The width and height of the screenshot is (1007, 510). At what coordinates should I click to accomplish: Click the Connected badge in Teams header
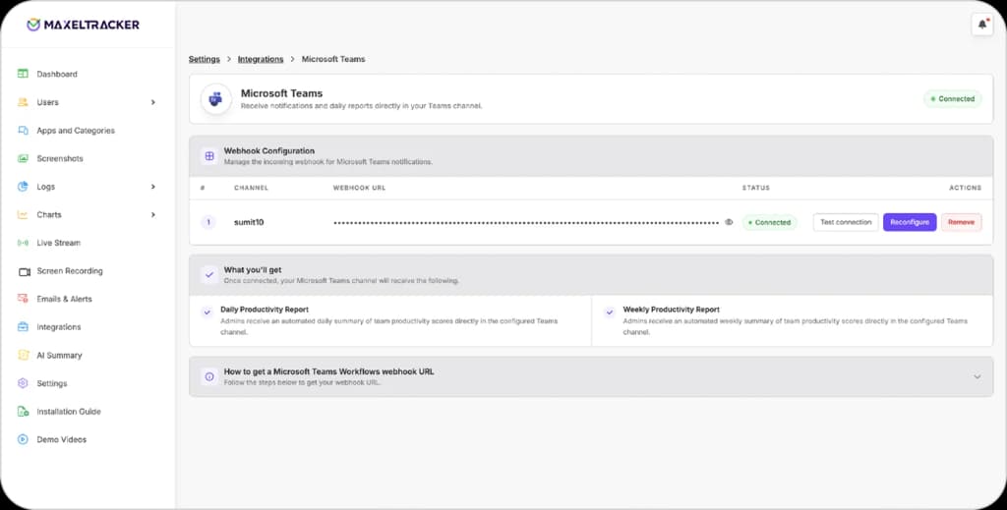point(952,99)
